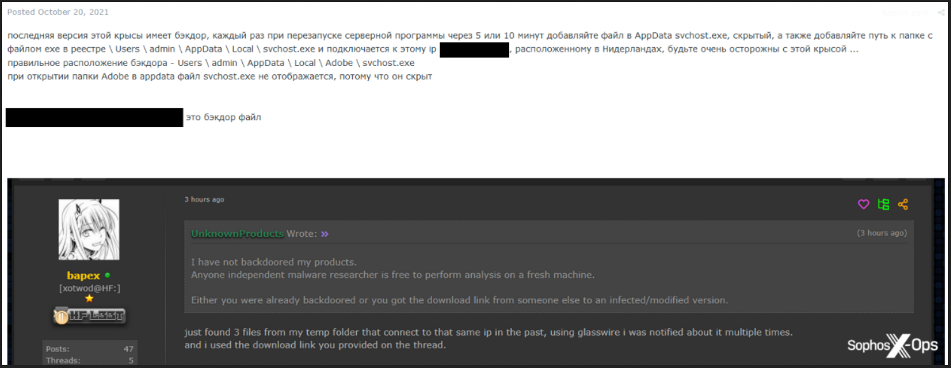Click the quoted (3 hours ago) timestamp
The image size is (951, 368).
pos(882,233)
